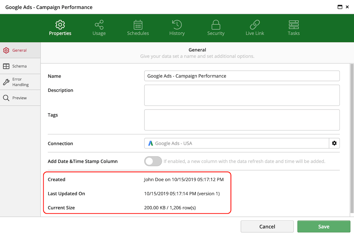Click the vertical scrollbar of the form

[x=352, y=138]
